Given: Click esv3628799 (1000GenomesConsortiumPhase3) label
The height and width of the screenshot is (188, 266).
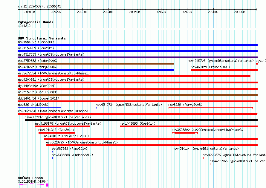Looking at the screenshot, I should tap(82, 142).
